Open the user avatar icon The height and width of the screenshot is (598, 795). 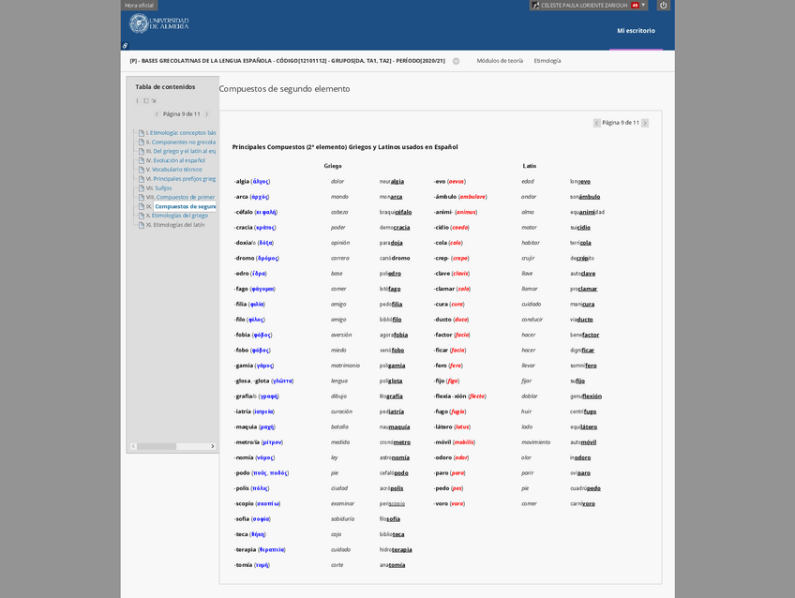535,5
